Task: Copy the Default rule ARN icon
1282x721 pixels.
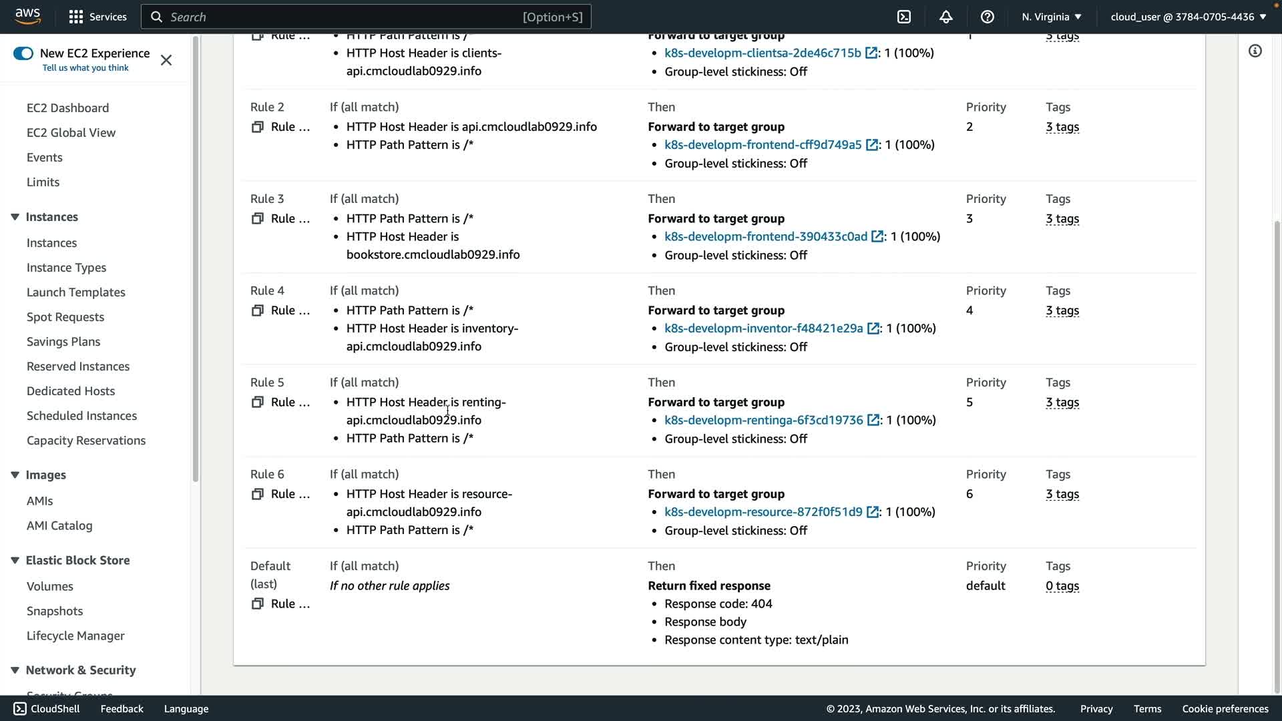Action: (x=257, y=604)
